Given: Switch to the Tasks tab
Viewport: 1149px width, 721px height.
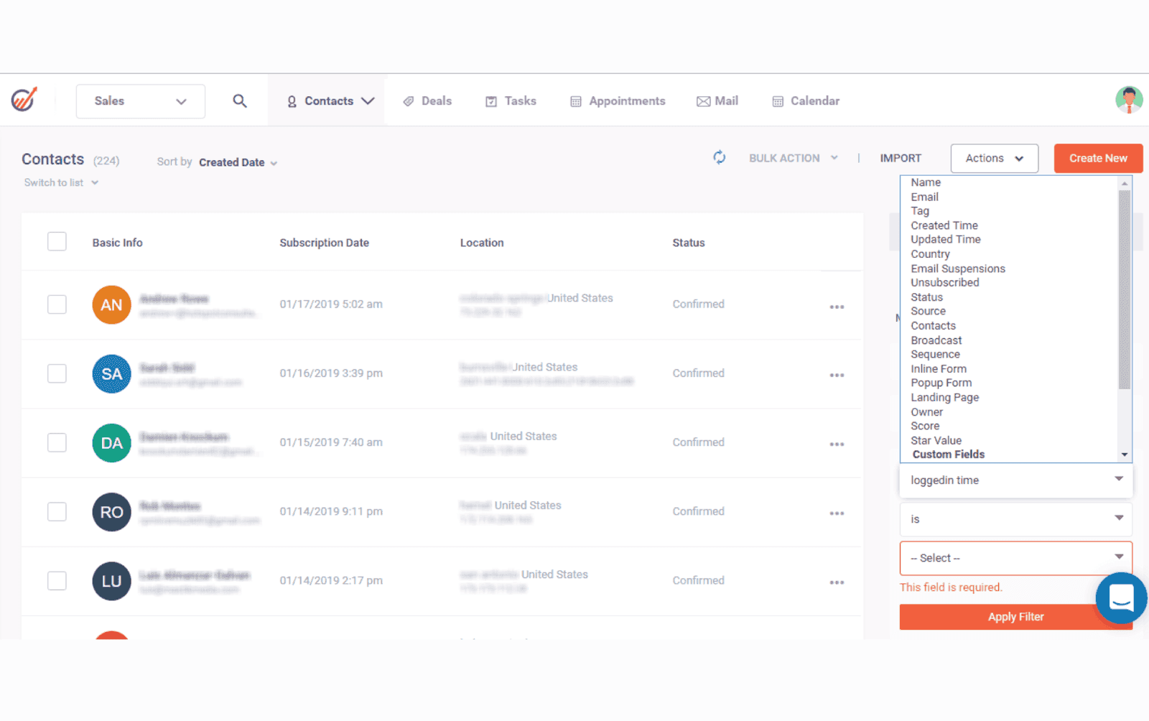Looking at the screenshot, I should (x=511, y=101).
